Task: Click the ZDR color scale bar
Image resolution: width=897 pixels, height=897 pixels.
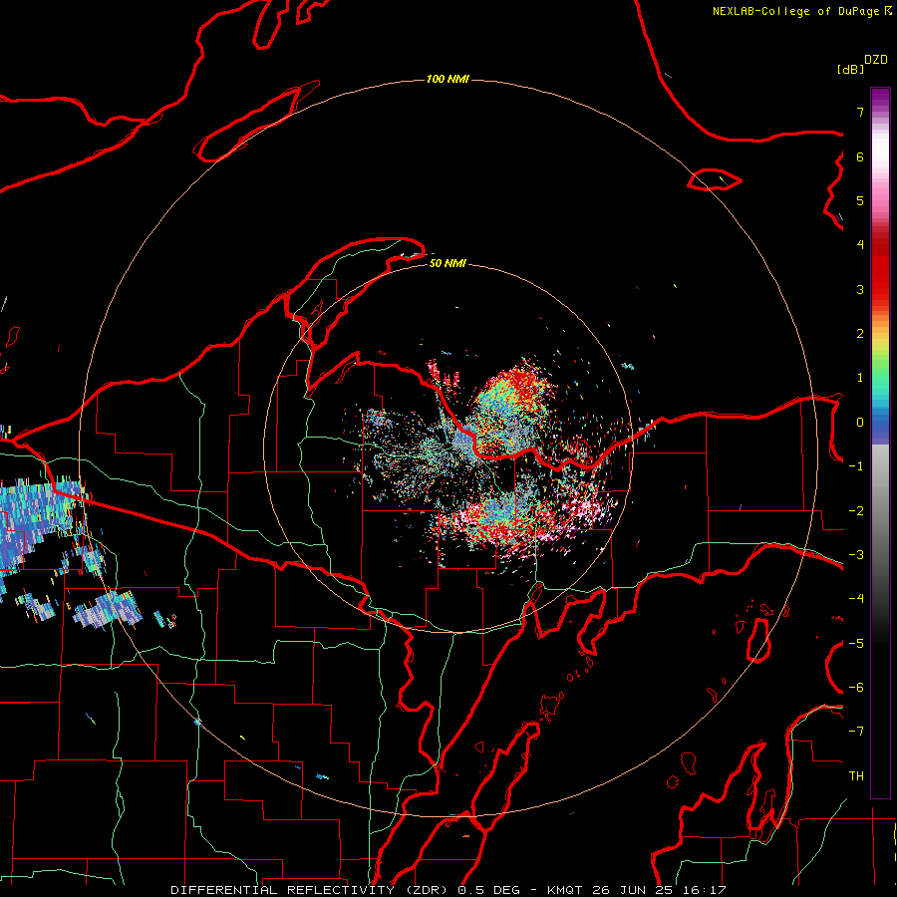Action: (x=880, y=443)
